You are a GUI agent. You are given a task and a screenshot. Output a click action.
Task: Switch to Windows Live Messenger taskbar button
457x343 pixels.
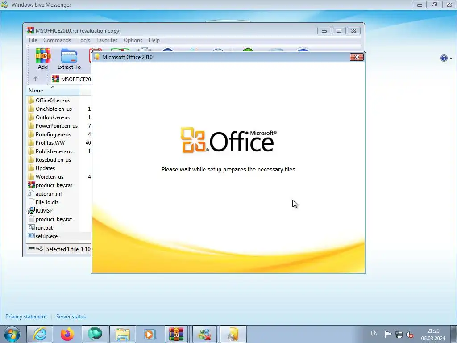(204, 334)
